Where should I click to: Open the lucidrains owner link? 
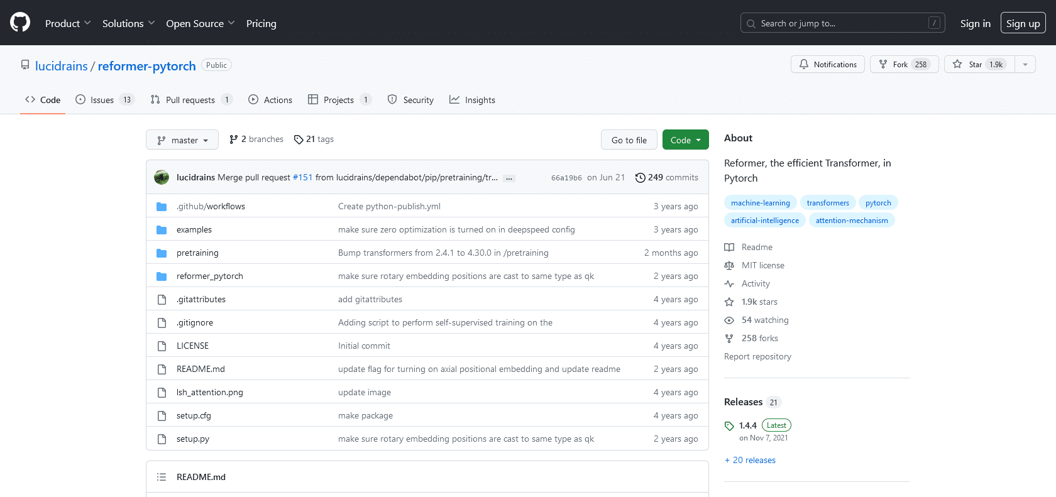pos(62,66)
